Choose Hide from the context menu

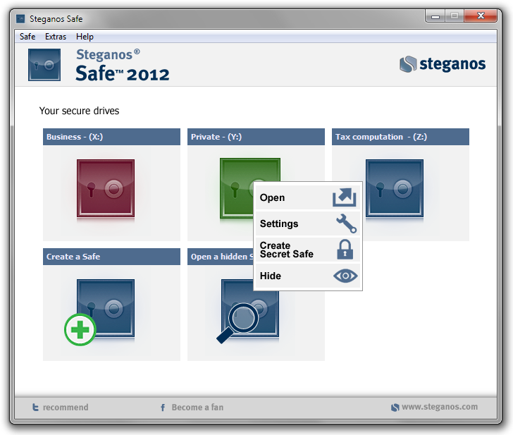307,276
